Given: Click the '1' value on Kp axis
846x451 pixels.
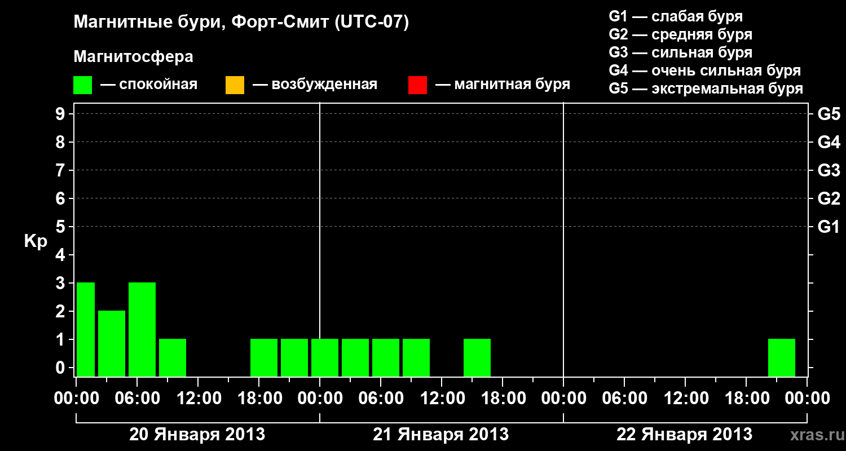Looking at the screenshot, I should (61, 339).
